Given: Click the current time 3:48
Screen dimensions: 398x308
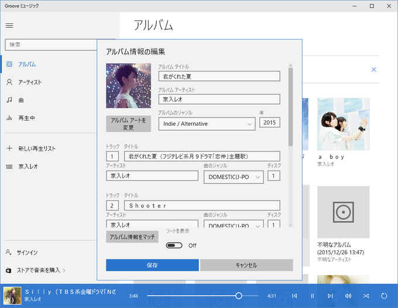Looking at the screenshot, I should pos(133,296).
